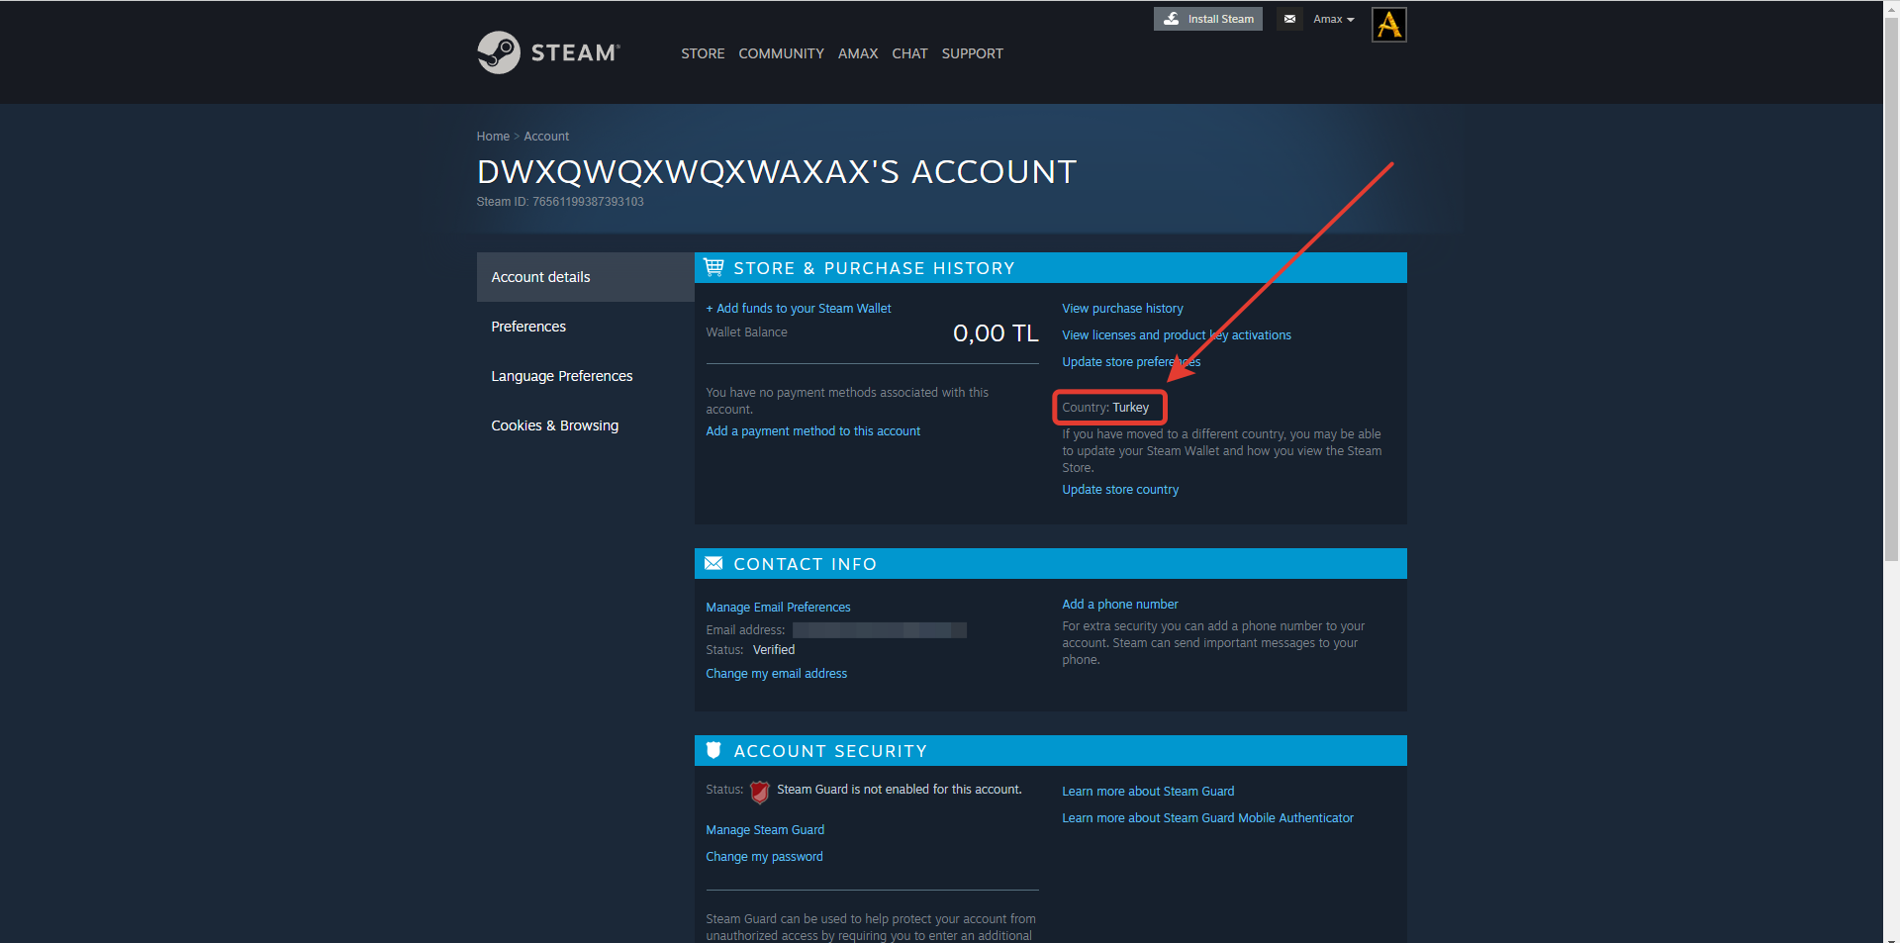
Task: Learn more about Steam Guard
Action: [x=1148, y=792]
